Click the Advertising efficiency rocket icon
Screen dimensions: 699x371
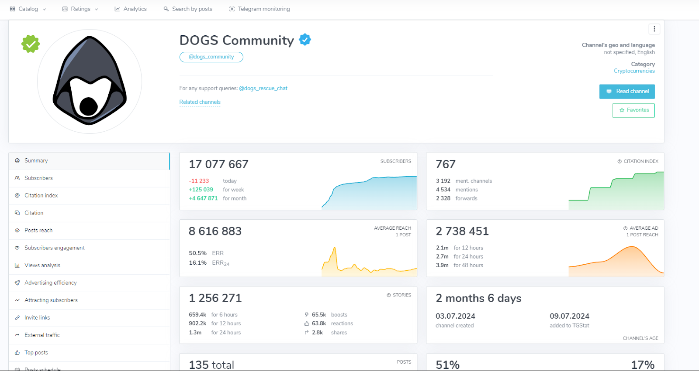tap(17, 283)
